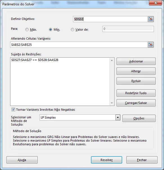Click the Excluir constraint button
Image resolution: width=164 pixels, height=170 pixels.
(136, 81)
